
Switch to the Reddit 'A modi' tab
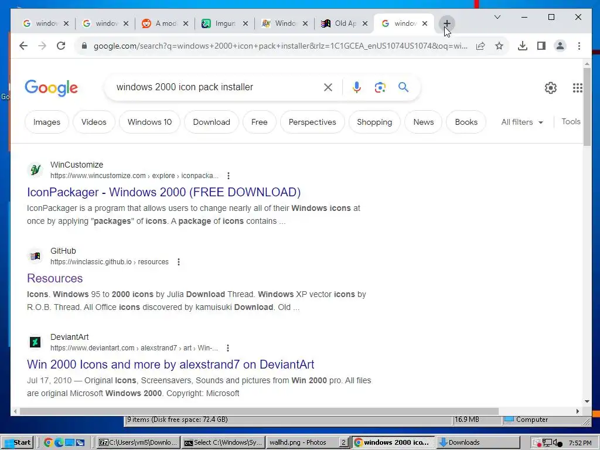pos(160,23)
